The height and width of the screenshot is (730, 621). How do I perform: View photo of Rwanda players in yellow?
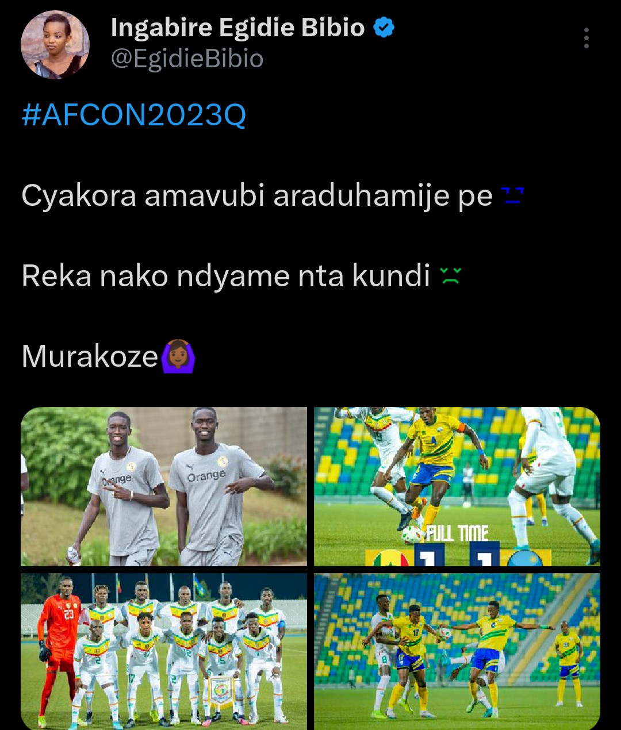[x=457, y=651]
